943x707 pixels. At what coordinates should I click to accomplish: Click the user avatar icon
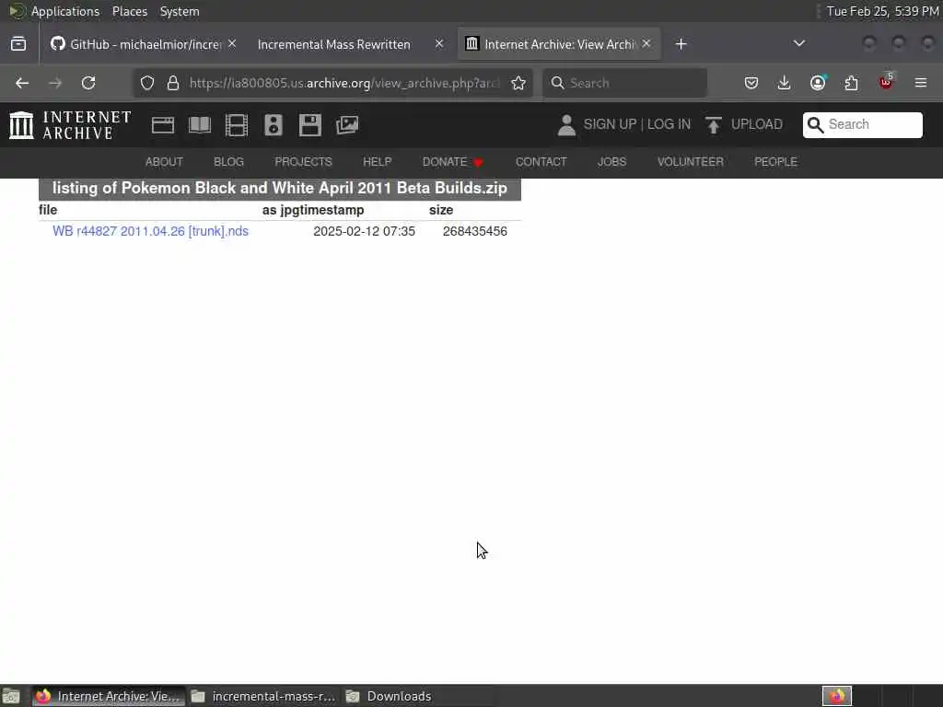pos(566,125)
